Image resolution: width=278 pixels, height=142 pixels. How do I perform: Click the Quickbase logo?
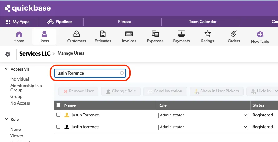27,8
